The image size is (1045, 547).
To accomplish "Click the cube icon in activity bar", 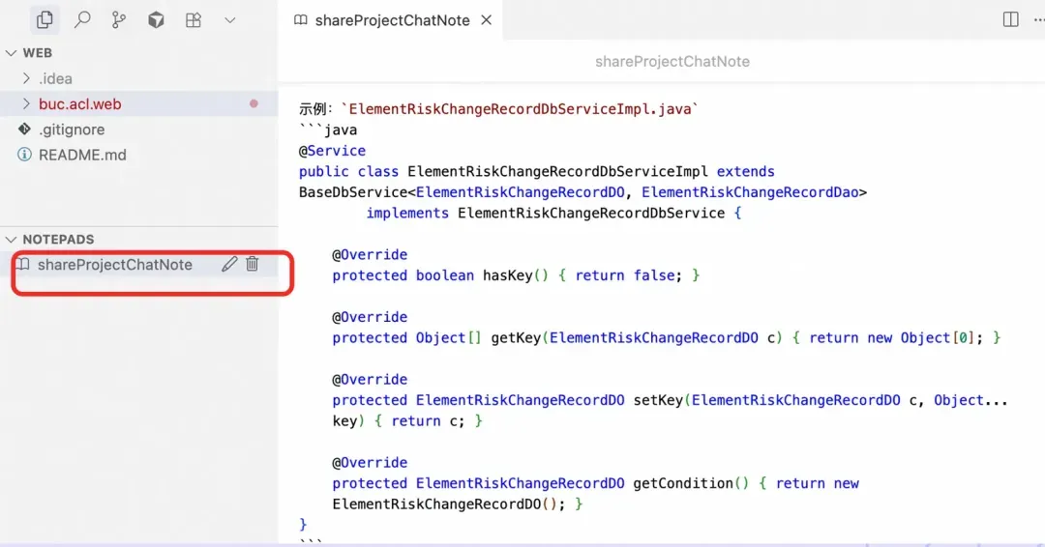I will pyautogui.click(x=156, y=20).
